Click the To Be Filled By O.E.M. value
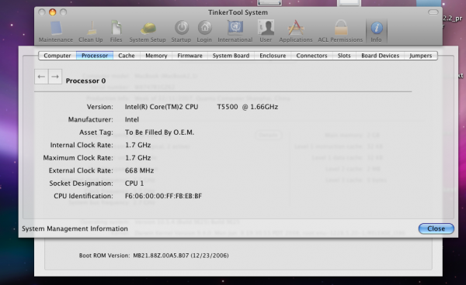The image size is (466, 285). pyautogui.click(x=159, y=132)
